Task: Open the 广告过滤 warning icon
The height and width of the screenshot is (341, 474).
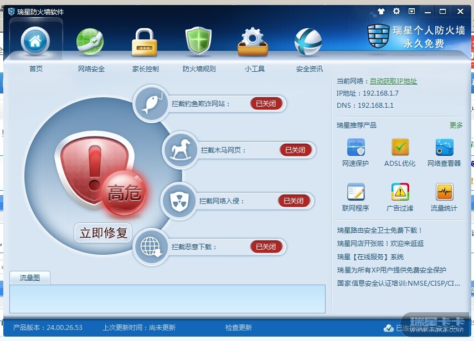Action: point(400,192)
